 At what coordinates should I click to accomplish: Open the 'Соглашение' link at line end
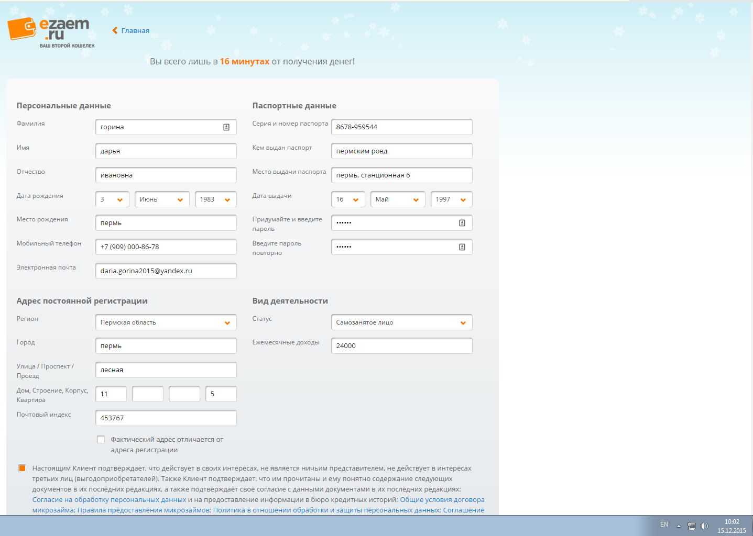pos(464,510)
